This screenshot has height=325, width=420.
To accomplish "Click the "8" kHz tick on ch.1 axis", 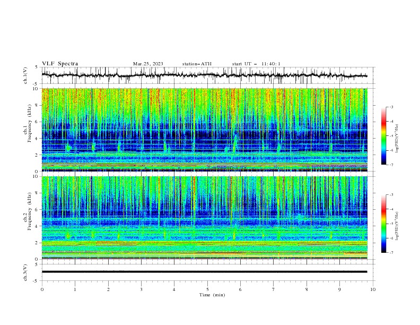I will coord(36,105).
